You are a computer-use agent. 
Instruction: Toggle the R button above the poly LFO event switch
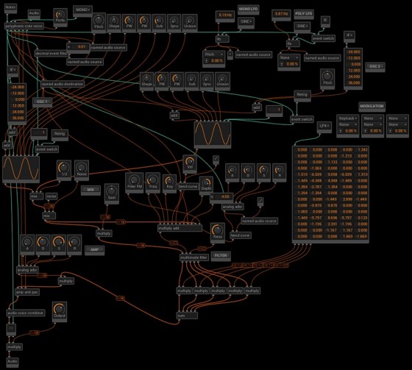325,21
